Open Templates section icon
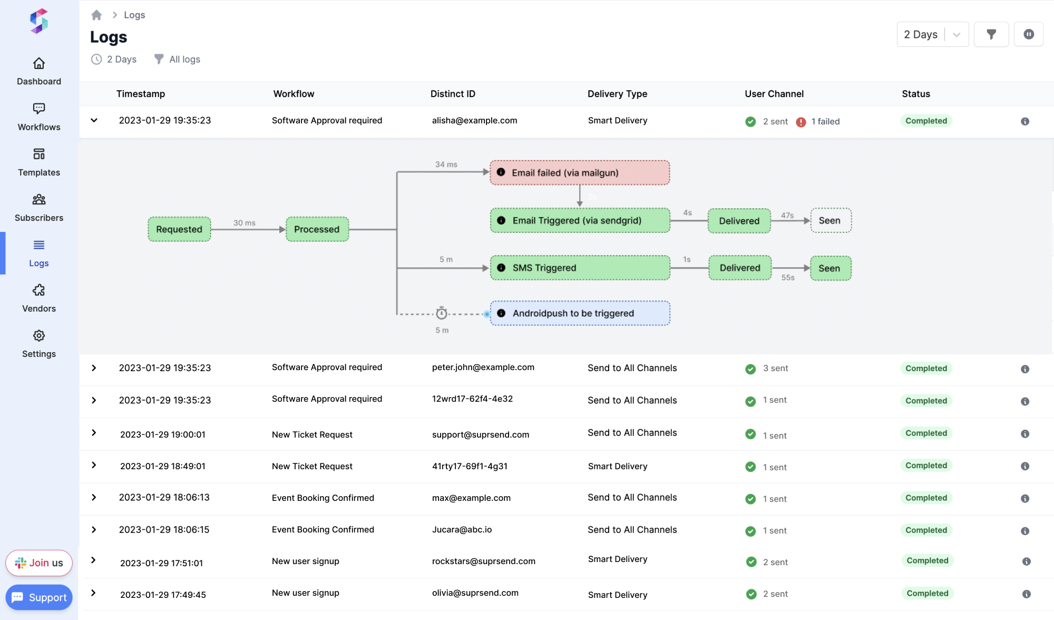 (x=39, y=154)
